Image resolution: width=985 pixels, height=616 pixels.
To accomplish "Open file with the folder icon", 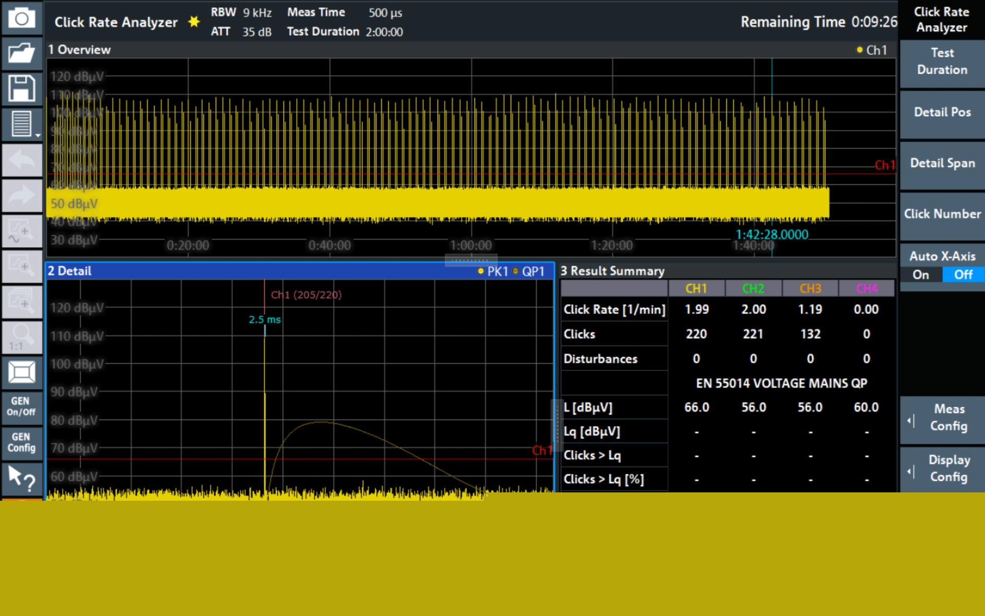I will coord(21,53).
